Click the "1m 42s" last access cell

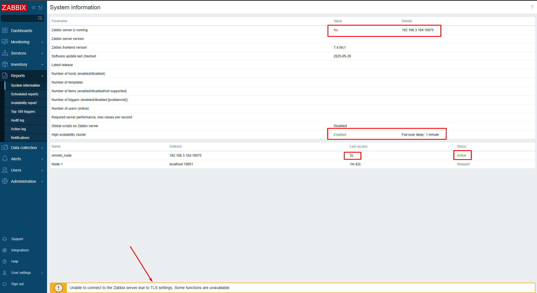[355, 164]
